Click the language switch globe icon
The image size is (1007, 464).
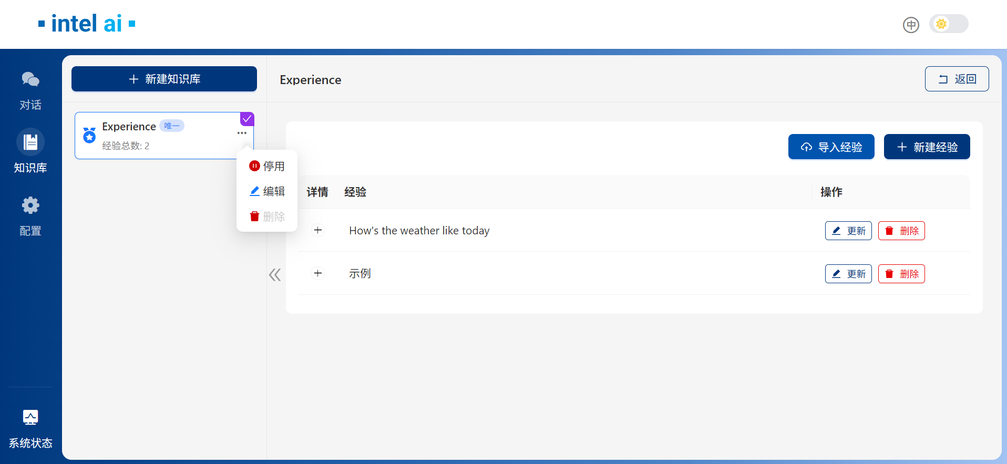coord(911,25)
